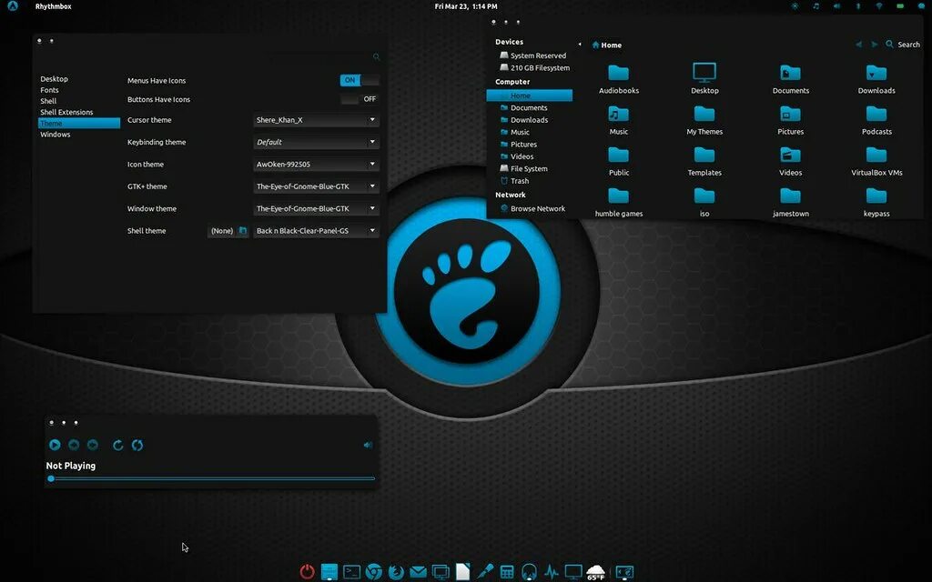Screen dimensions: 932x582
Task: Open the Rhythmbox application menu in top bar
Action: click(x=54, y=6)
